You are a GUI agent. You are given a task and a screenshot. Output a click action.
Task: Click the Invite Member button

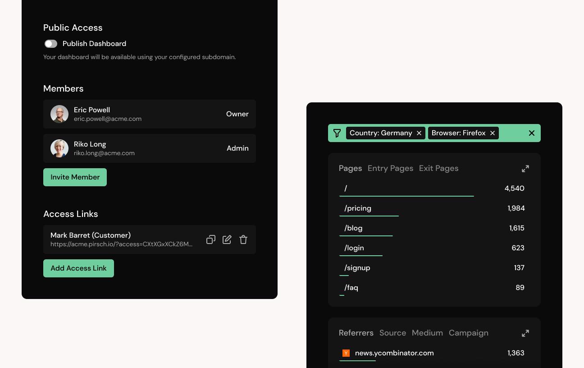pos(75,177)
